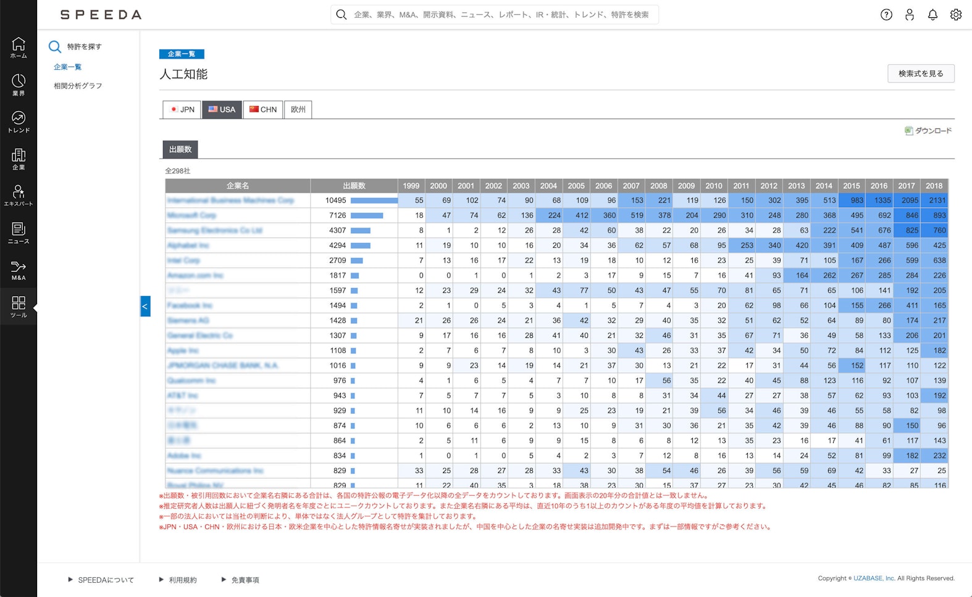972x597 pixels.
Task: Go to Trends (トレンド) in sidebar
Action: pyautogui.click(x=19, y=121)
